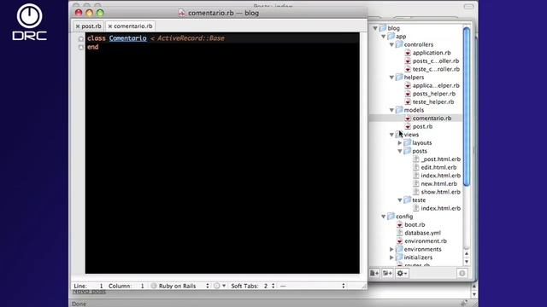Screen dimensions: 547x307
Task: Close the comentario.rb tab
Action: point(110,26)
